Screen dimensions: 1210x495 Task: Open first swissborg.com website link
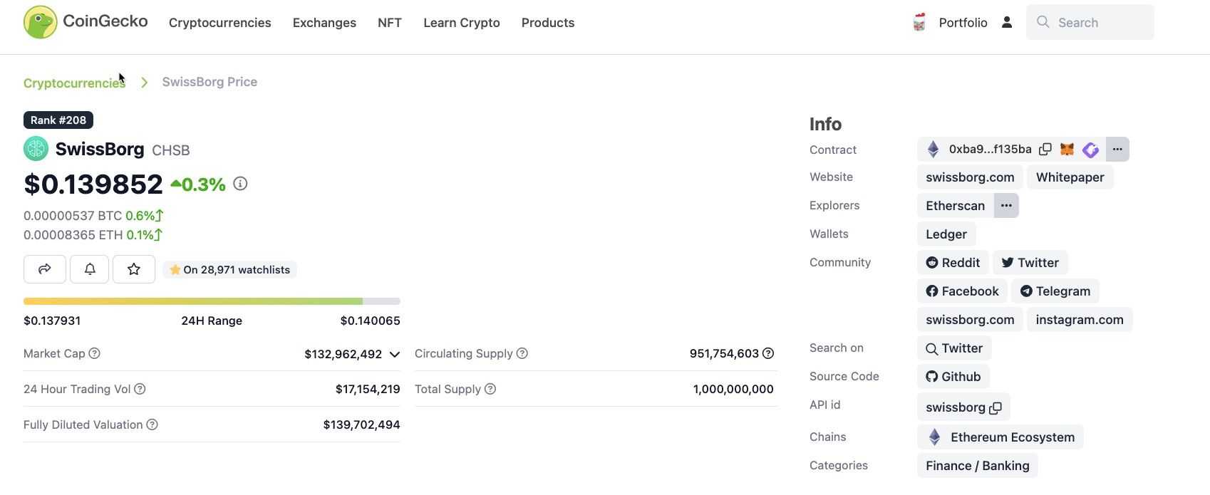click(970, 177)
